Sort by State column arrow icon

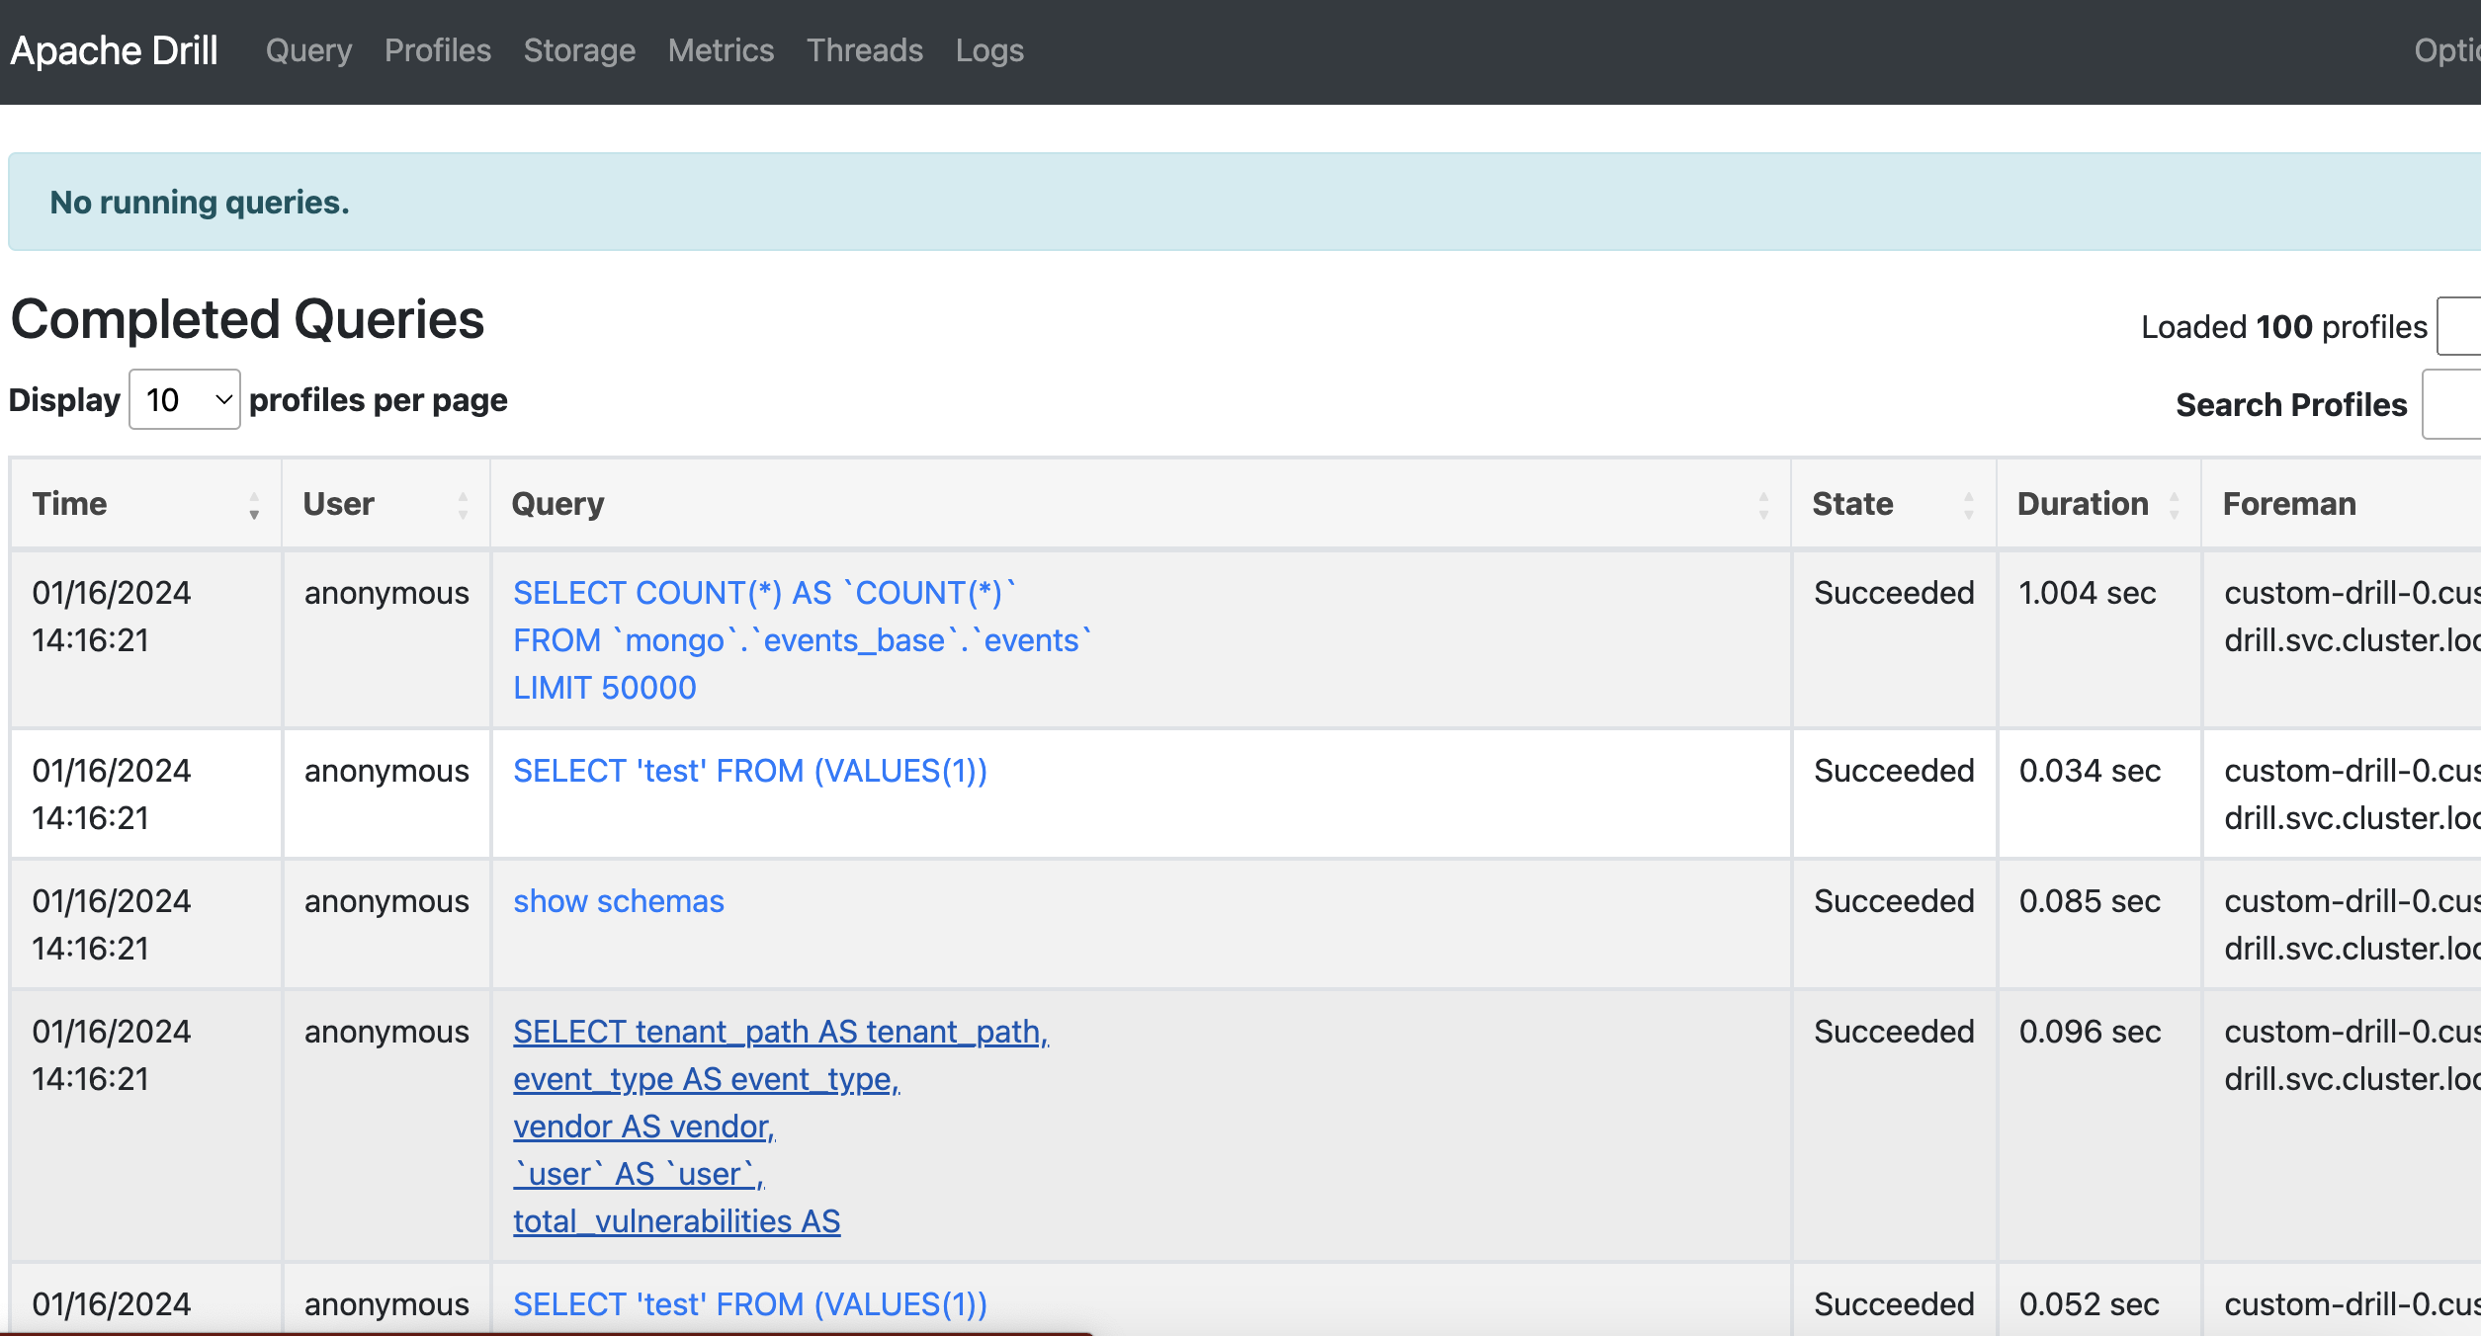point(1968,506)
